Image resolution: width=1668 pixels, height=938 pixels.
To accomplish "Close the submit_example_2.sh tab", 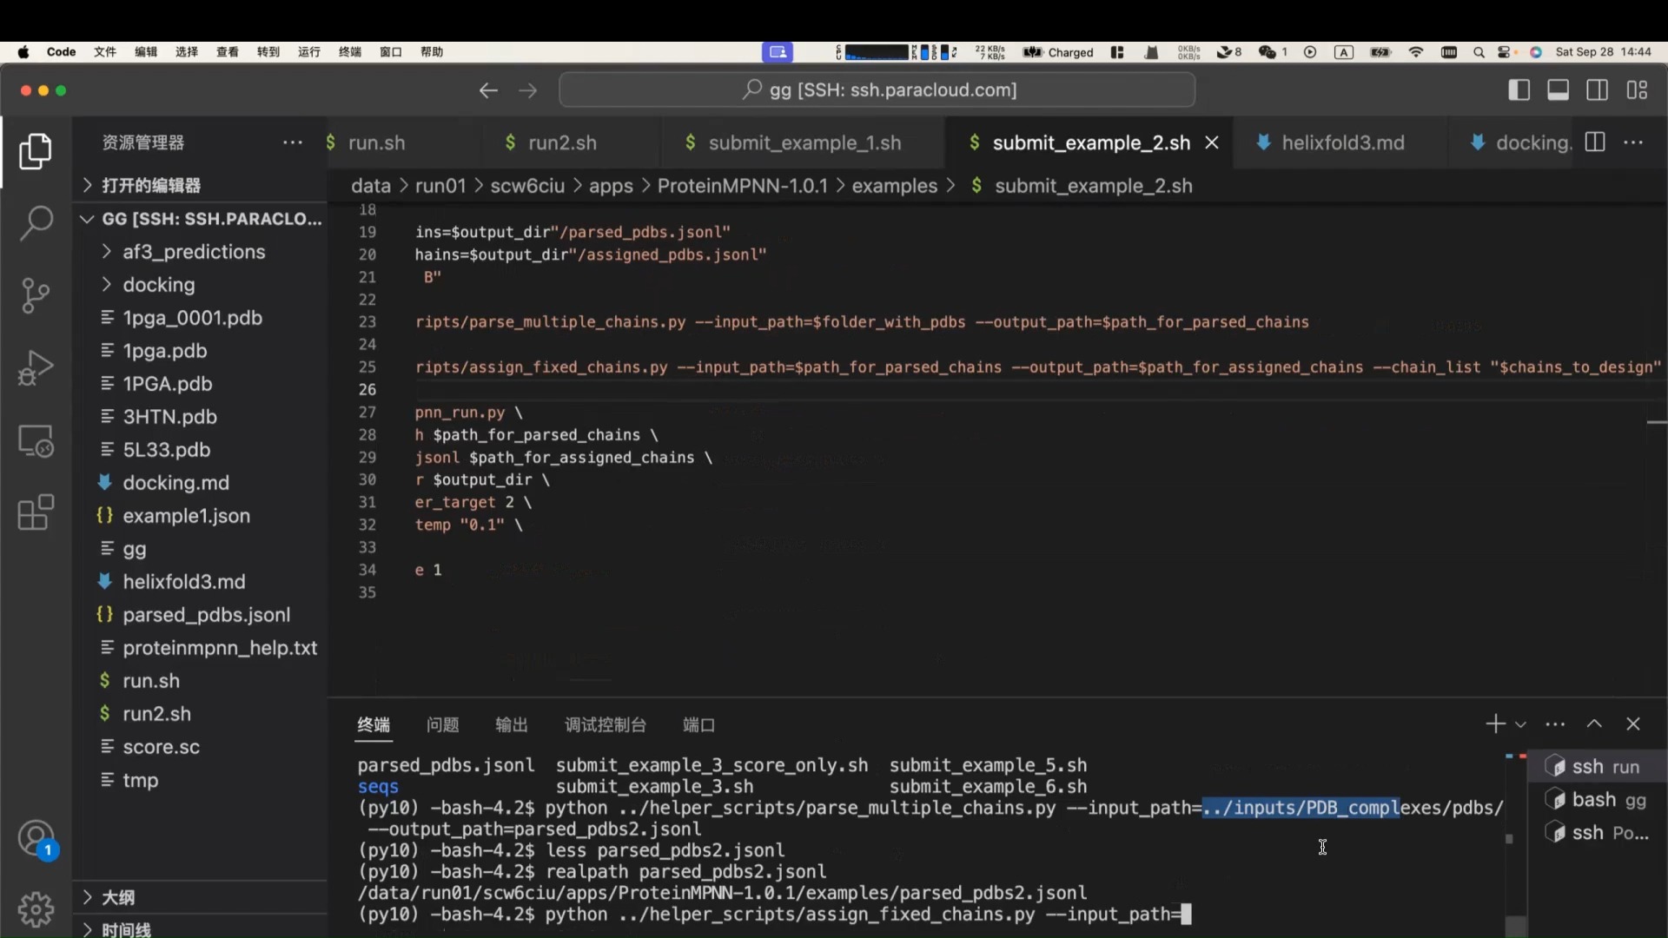I will [1212, 142].
